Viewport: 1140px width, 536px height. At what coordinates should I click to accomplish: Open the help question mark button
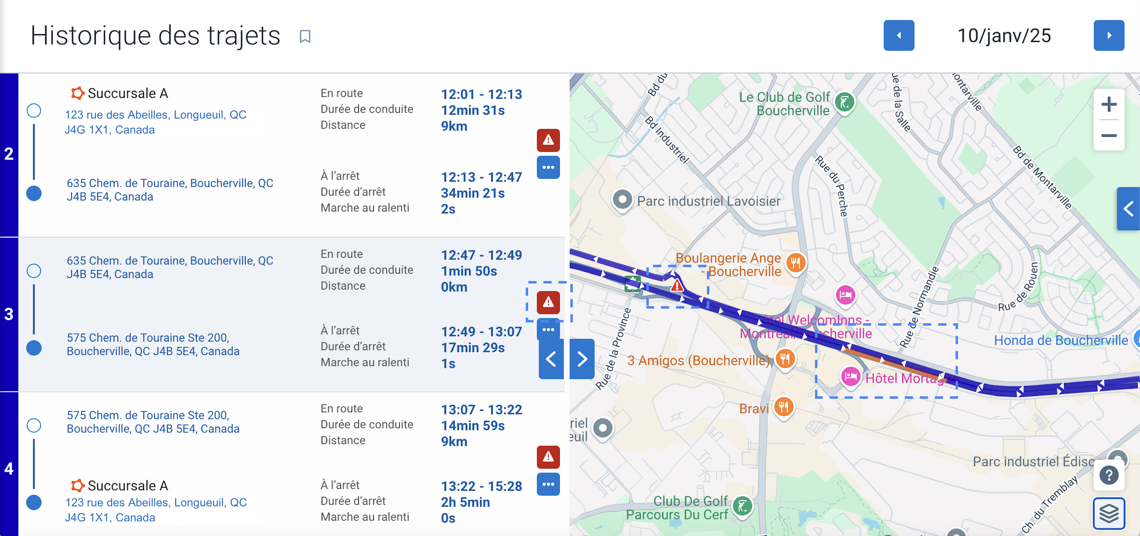point(1109,476)
